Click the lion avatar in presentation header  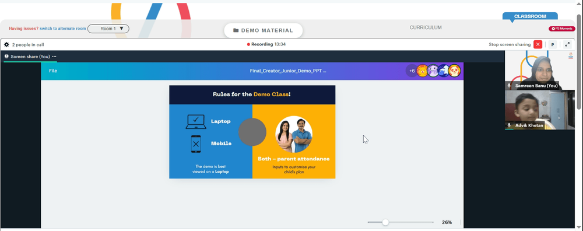coord(422,71)
